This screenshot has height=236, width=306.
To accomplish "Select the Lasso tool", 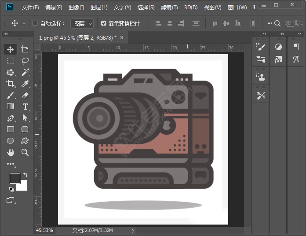I will click(x=25, y=61).
